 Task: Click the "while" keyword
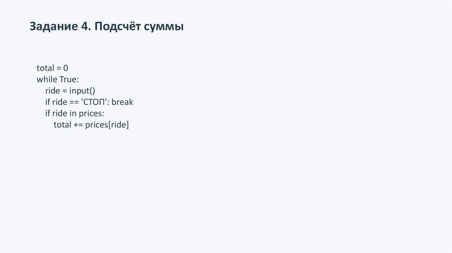pyautogui.click(x=47, y=80)
